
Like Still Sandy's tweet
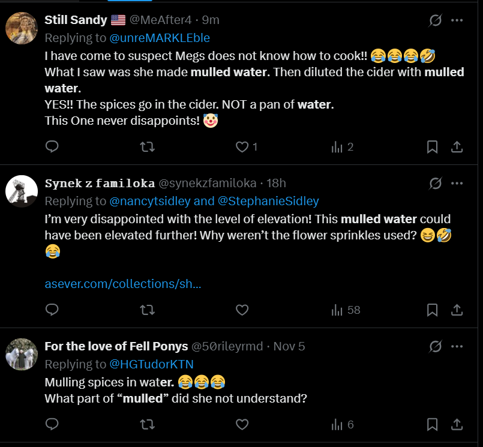(242, 146)
